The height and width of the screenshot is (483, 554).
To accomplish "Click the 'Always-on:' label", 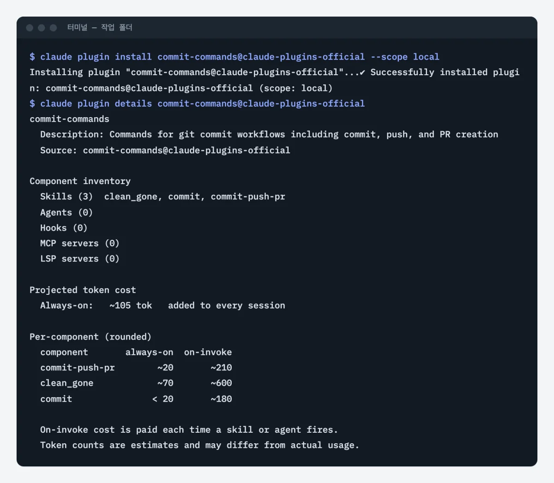I will click(x=66, y=306).
